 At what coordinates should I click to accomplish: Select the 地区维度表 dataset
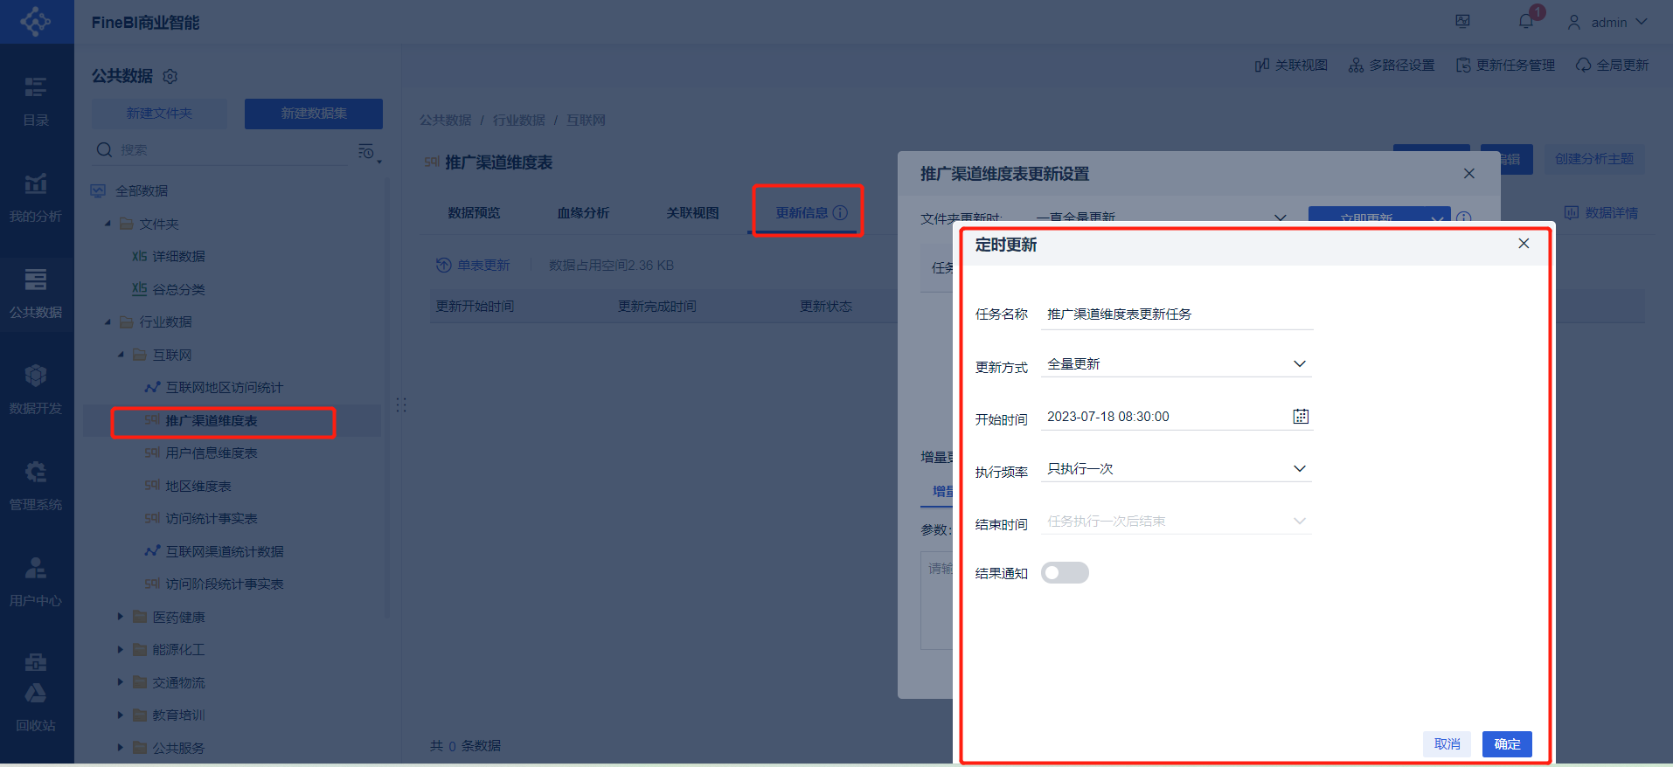pos(198,486)
